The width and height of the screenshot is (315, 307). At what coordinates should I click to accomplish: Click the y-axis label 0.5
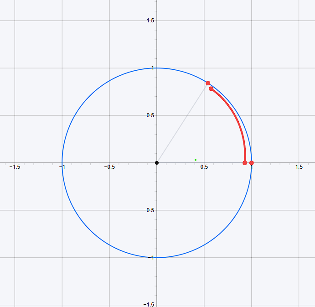pyautogui.click(x=150, y=115)
